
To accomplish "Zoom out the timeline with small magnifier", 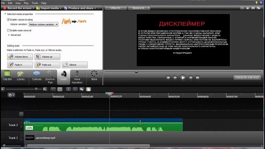I will pos(2,89).
